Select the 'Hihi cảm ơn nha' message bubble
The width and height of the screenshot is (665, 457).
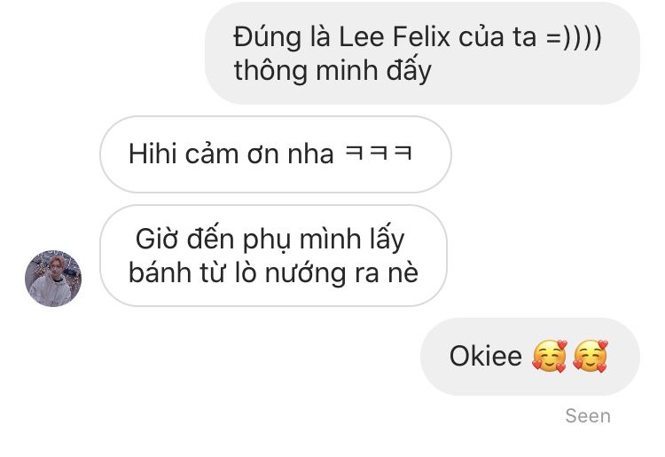click(x=276, y=154)
